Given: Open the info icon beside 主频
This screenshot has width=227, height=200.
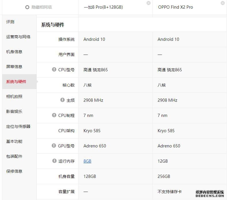Looking at the screenshot, I should click(x=62, y=100).
